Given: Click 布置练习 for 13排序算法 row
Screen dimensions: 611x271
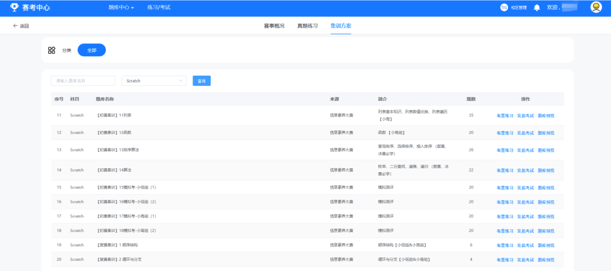Looking at the screenshot, I should coord(505,151).
